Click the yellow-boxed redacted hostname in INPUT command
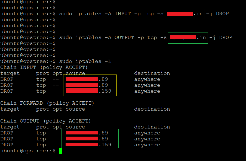The height and width of the screenshot is (161, 246). [184, 14]
